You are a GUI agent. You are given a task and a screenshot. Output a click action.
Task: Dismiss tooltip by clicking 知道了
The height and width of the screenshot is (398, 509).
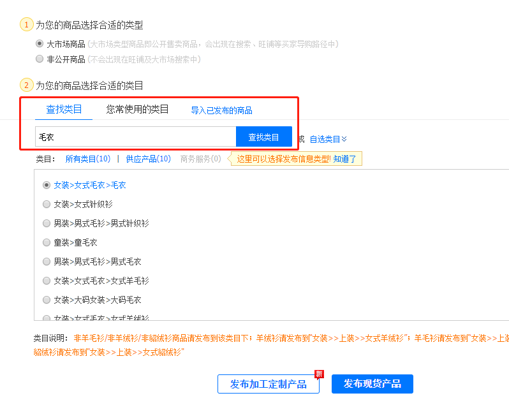[x=344, y=159]
